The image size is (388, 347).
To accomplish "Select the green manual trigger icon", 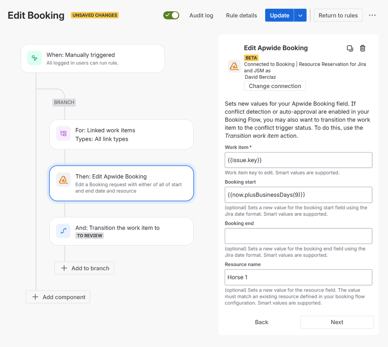I will (34, 58).
